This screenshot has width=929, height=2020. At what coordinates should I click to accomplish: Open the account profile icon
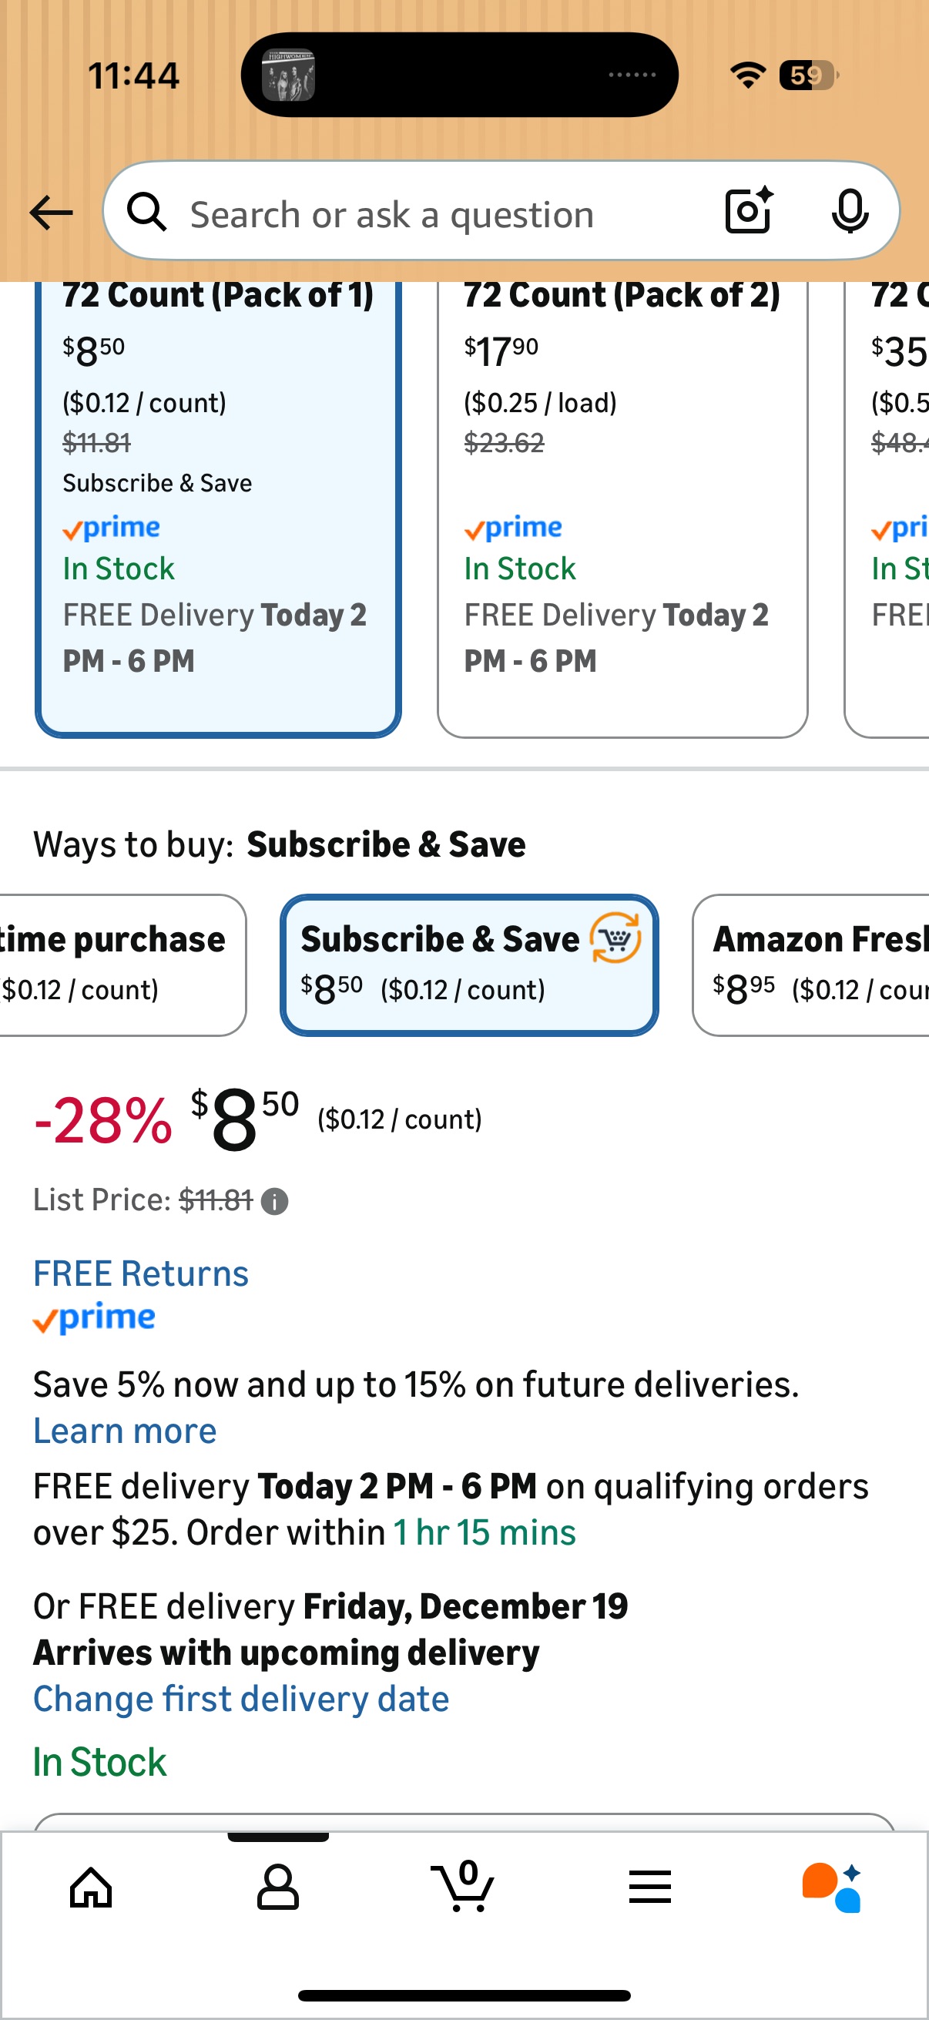[x=277, y=1887]
